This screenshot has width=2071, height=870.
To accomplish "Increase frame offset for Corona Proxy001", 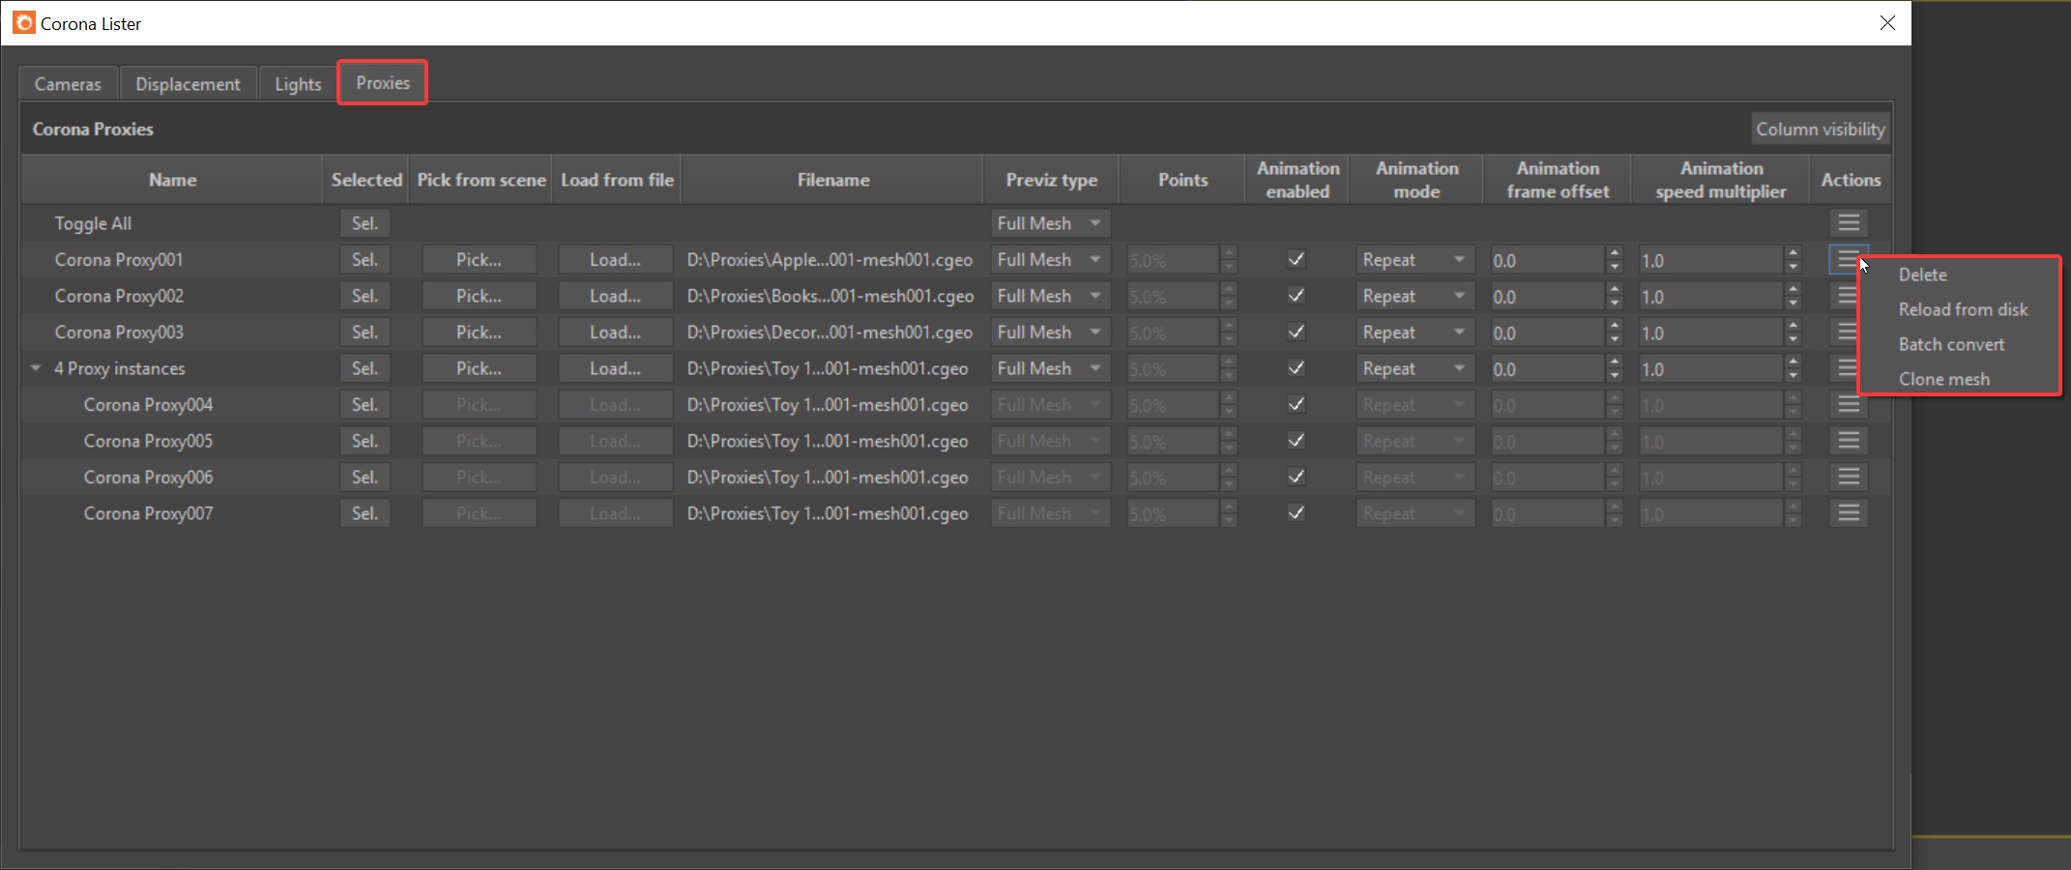I will [x=1615, y=253].
